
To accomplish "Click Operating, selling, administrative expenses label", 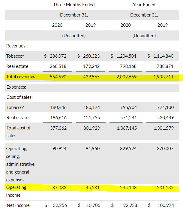I will 20,164.
